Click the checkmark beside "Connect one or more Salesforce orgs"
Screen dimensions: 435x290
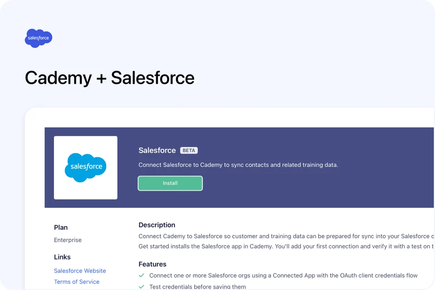coord(141,275)
